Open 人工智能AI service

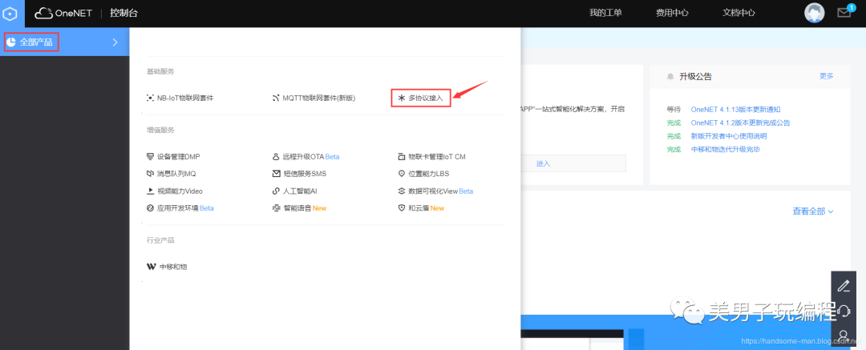pyautogui.click(x=300, y=191)
